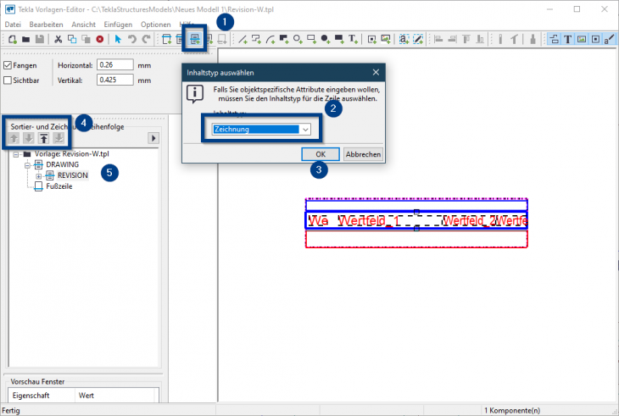Click the red Delete icon

pyautogui.click(x=100, y=39)
